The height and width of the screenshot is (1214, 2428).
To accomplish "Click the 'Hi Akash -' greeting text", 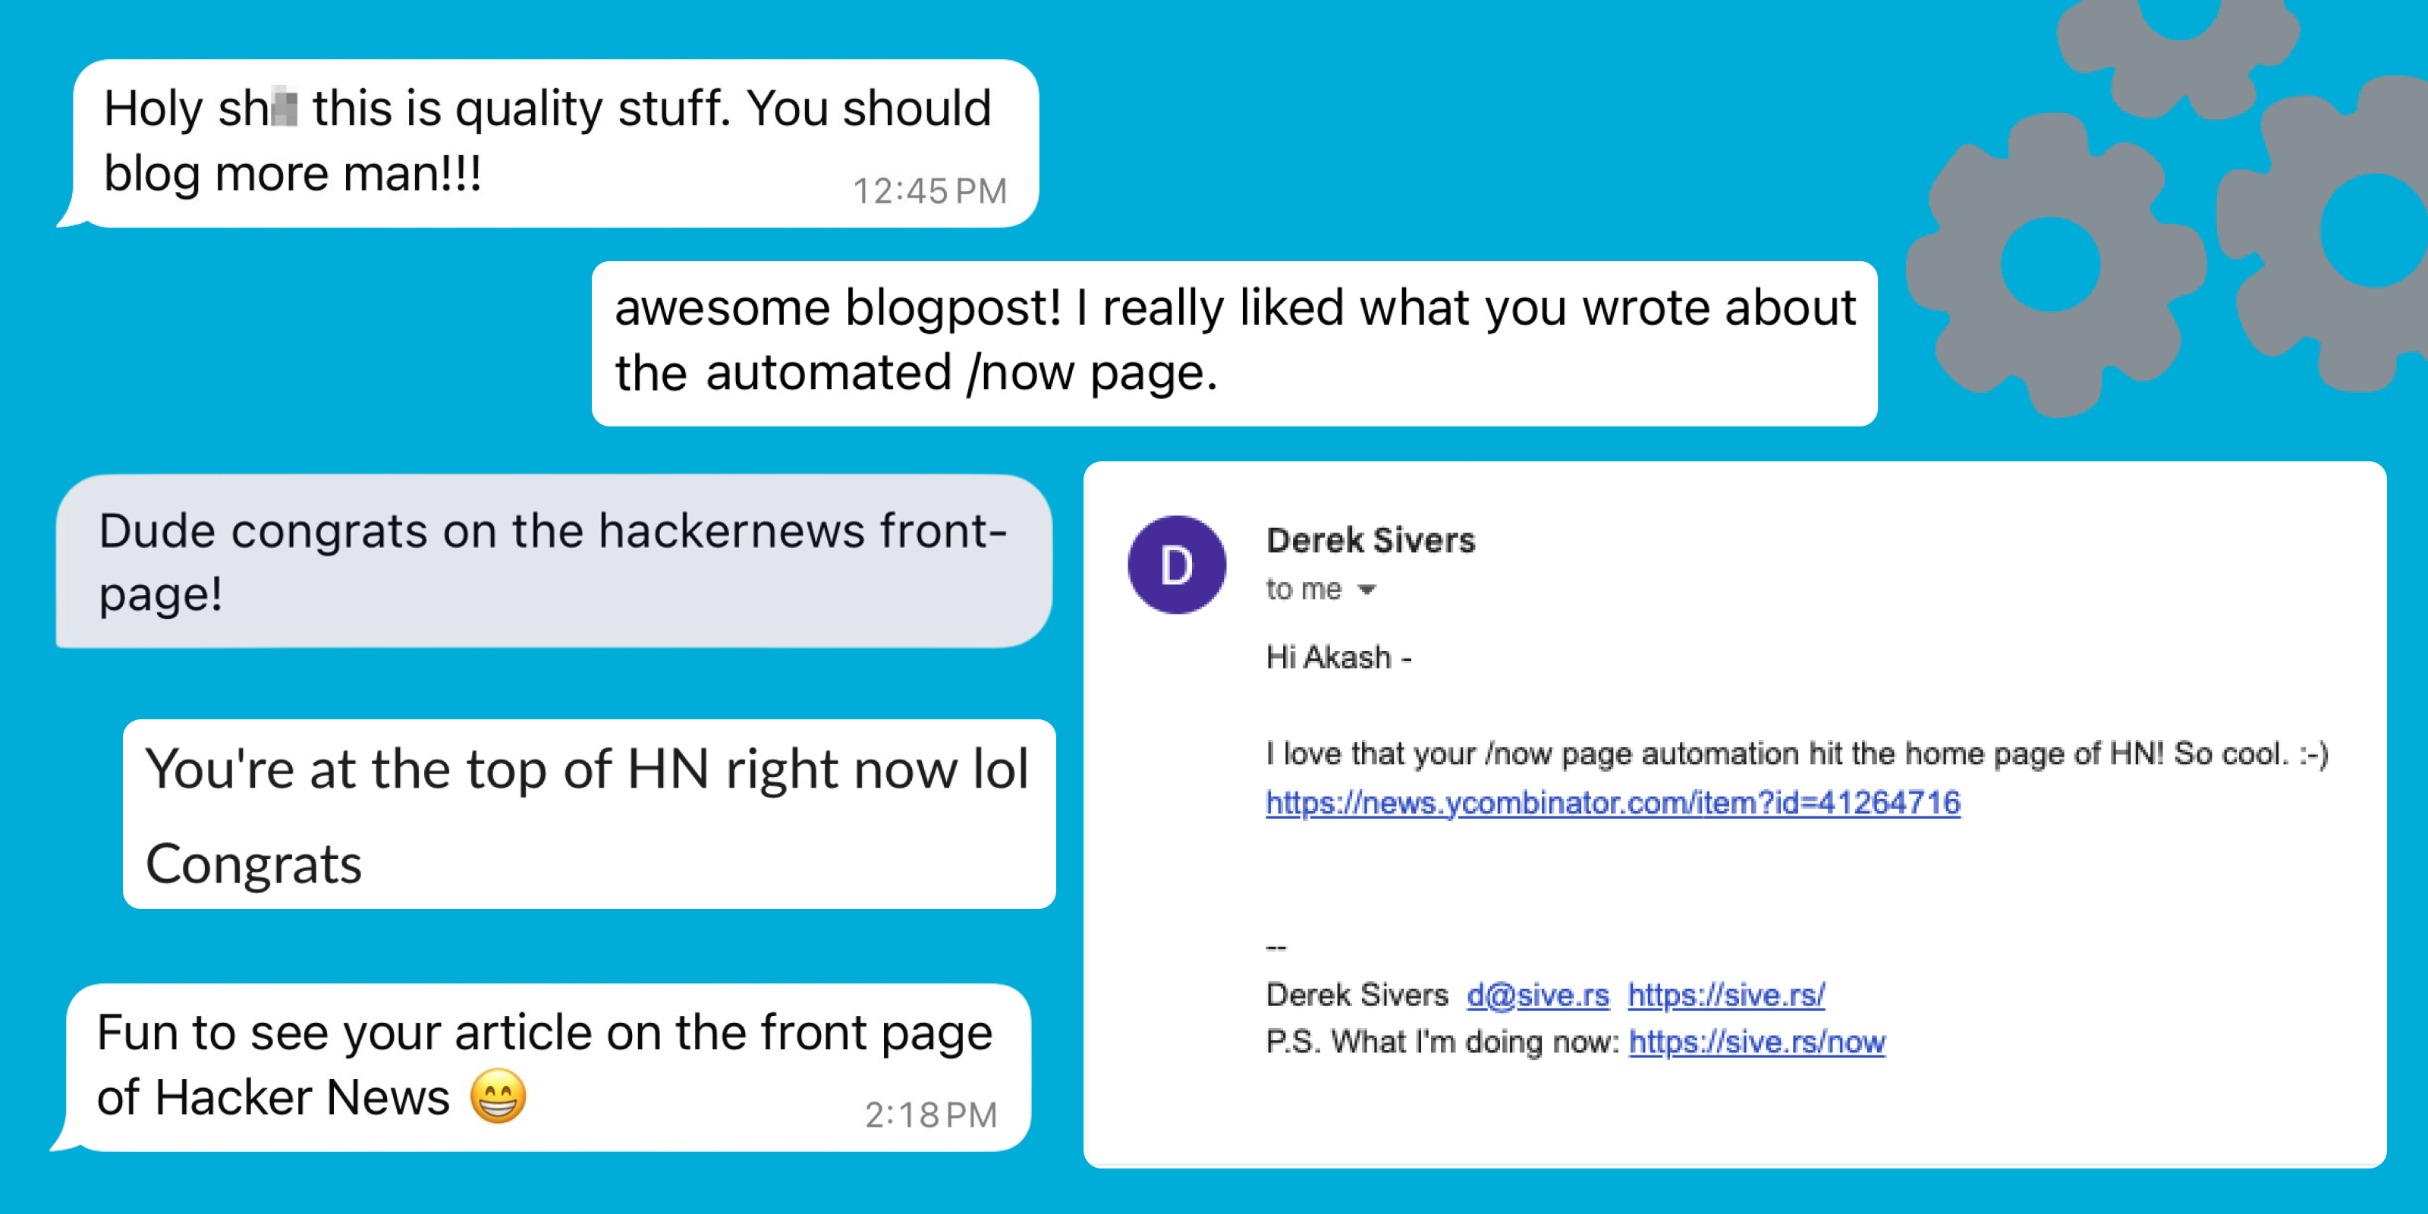I will coord(1338,657).
